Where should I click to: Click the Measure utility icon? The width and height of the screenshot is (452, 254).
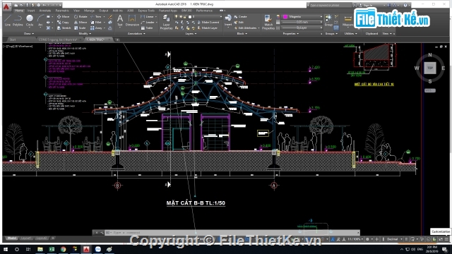coord(347,20)
